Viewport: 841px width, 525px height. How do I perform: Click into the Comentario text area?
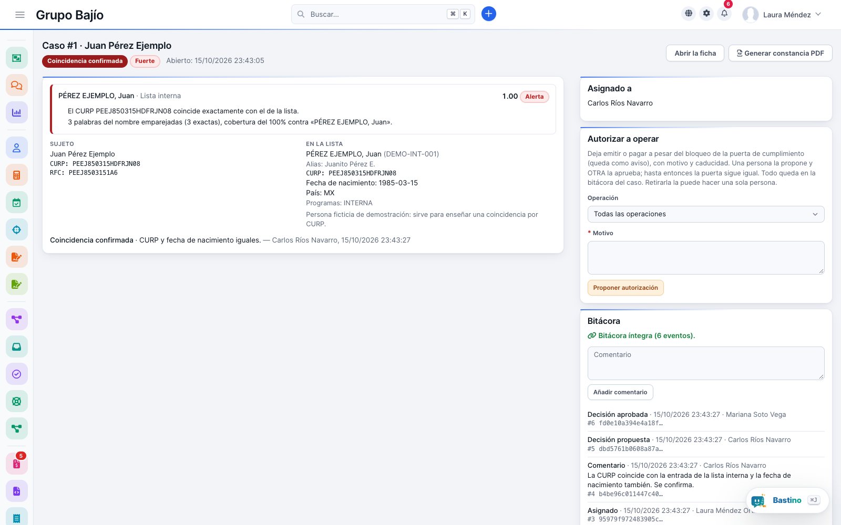[x=706, y=363]
